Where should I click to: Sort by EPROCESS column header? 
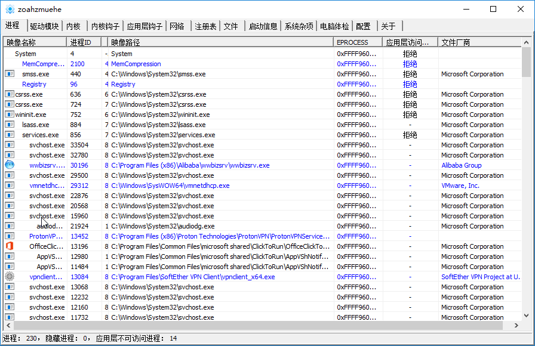[x=358, y=42]
